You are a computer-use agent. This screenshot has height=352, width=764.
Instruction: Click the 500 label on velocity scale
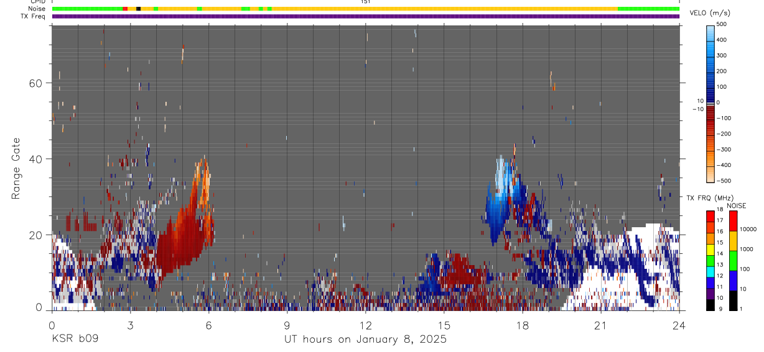(722, 24)
